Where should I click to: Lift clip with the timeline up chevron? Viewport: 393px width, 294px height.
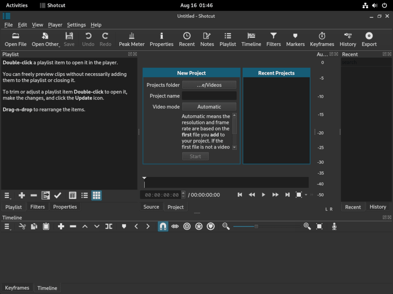pyautogui.click(x=85, y=227)
